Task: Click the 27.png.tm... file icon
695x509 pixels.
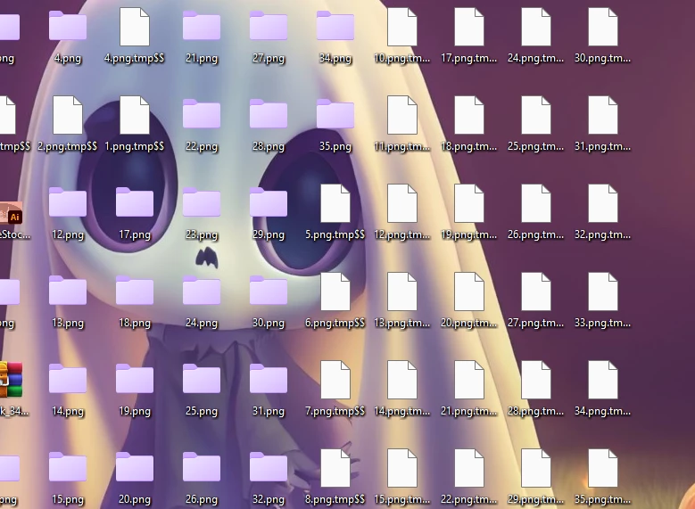Action: tap(536, 291)
